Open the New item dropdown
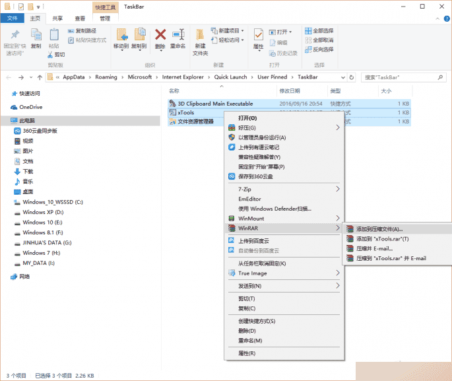 click(x=228, y=30)
